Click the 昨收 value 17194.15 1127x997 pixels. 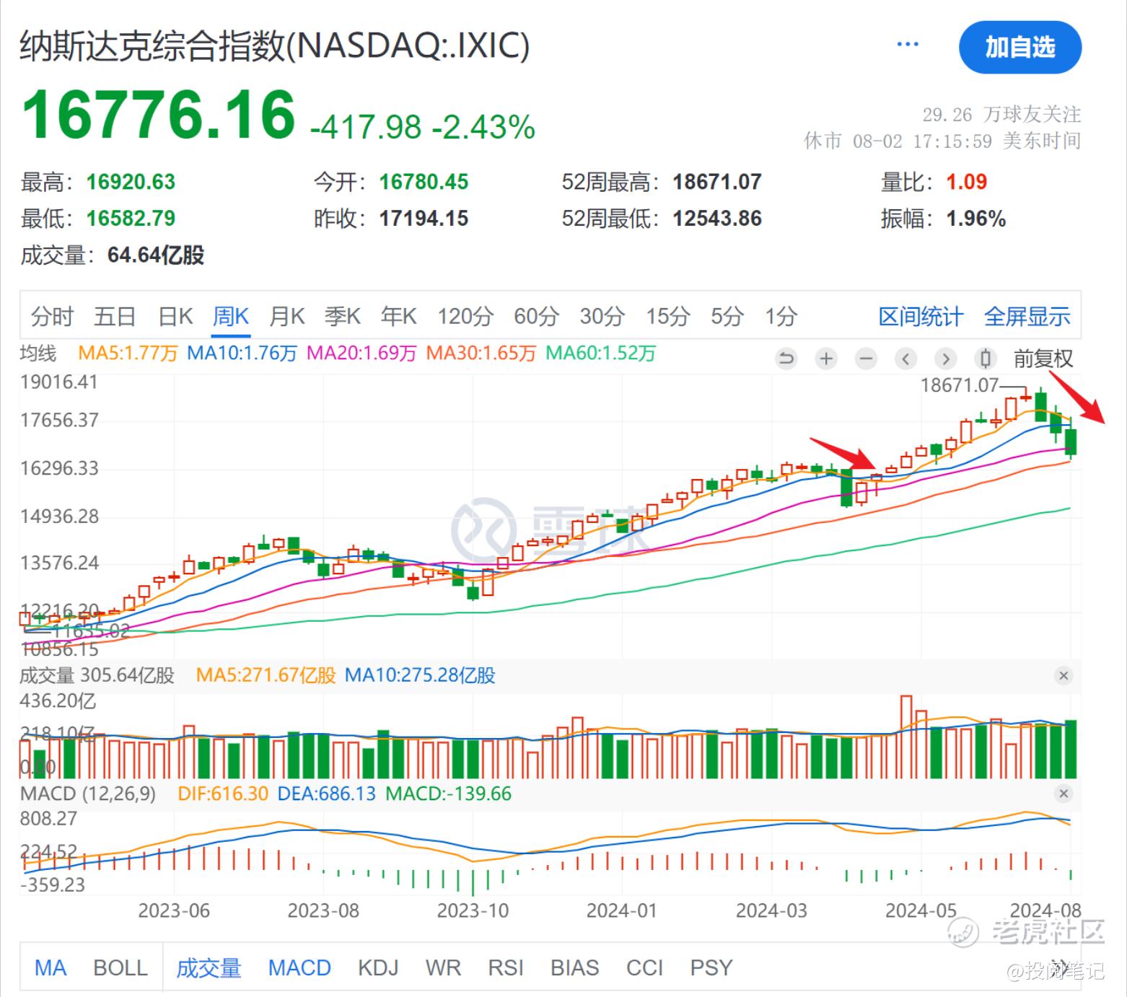[x=424, y=219]
